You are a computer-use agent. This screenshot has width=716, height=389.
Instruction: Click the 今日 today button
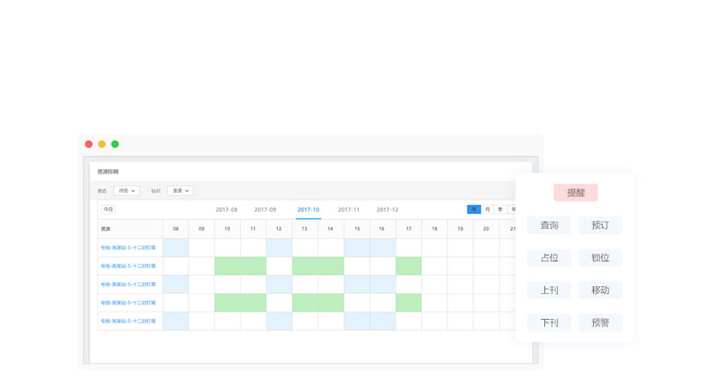[x=108, y=210]
